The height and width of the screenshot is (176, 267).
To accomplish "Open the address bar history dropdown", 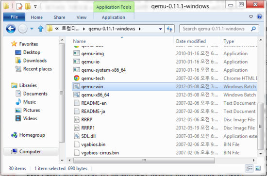I will [160, 29].
